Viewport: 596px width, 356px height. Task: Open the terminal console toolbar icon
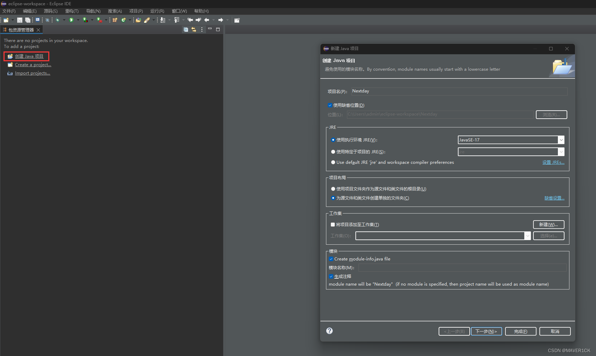37,20
